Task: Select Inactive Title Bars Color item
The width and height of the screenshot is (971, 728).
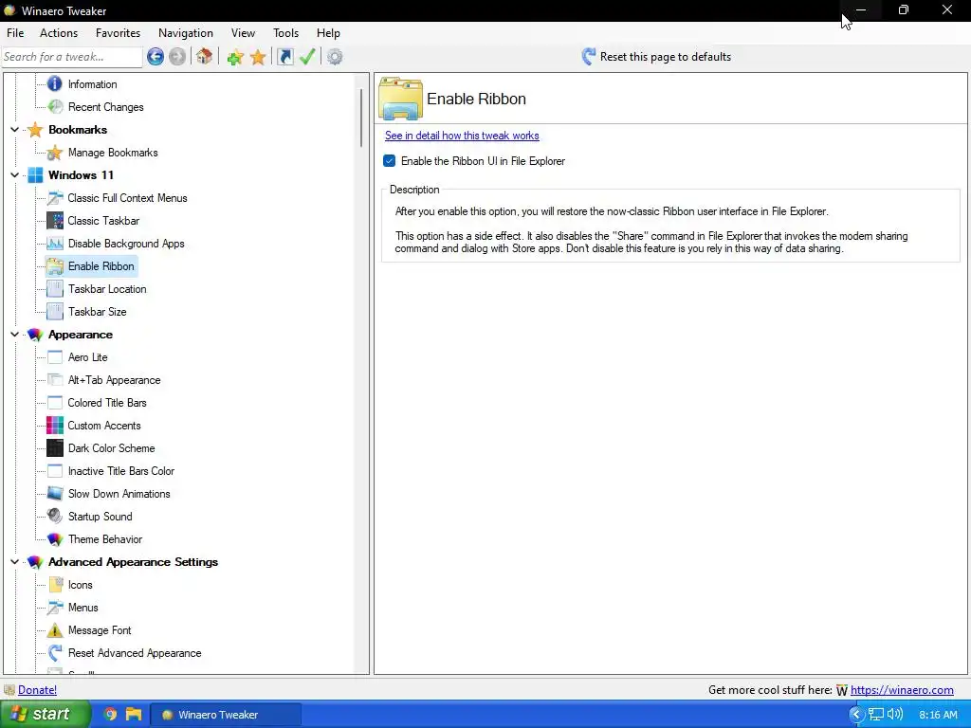Action: click(x=120, y=471)
